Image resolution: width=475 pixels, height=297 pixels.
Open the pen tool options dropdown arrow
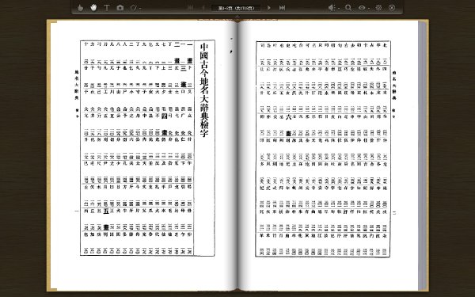coord(140,9)
